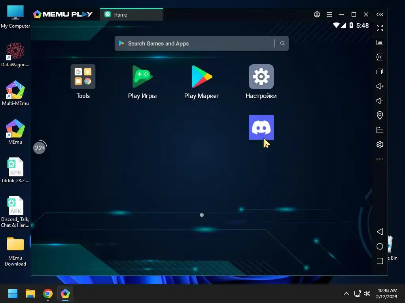This screenshot has height=303, width=405.
Task: Open keyboard mapping tool
Action: pyautogui.click(x=380, y=43)
